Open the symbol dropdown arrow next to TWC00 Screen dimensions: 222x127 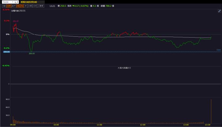tap(13, 2)
